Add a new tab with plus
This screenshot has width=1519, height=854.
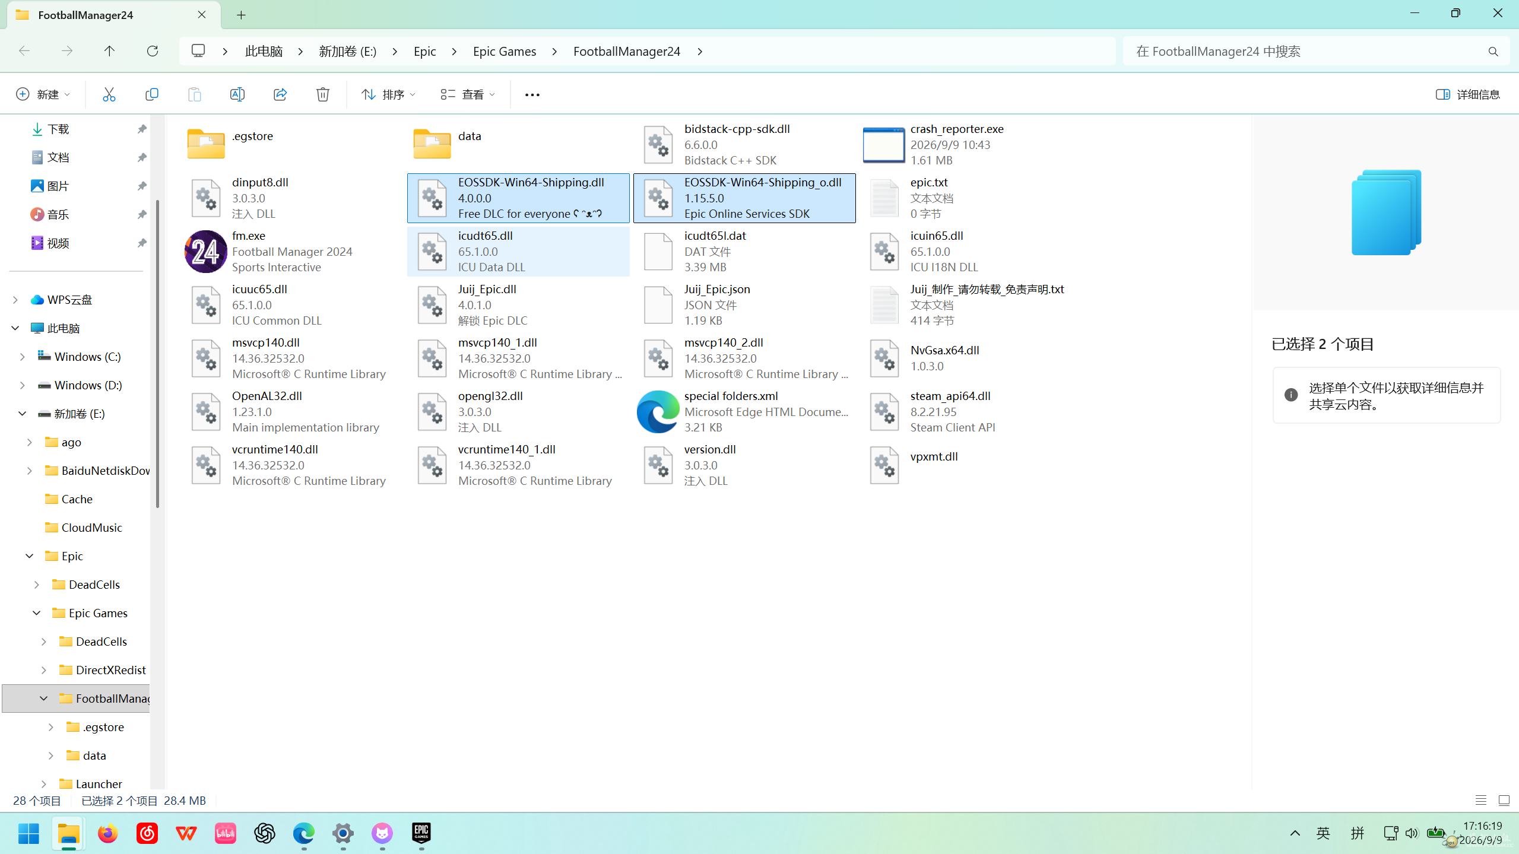[x=241, y=15]
